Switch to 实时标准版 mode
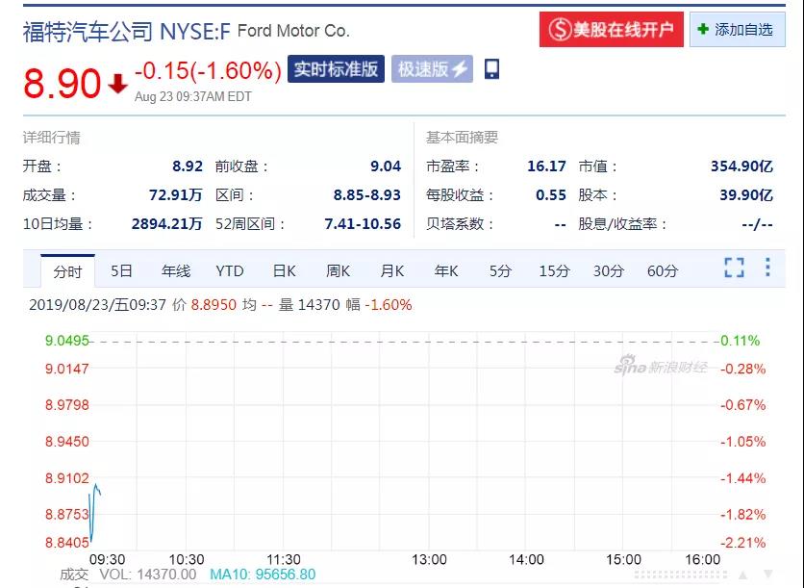Image resolution: width=804 pixels, height=588 pixels. pyautogui.click(x=337, y=69)
